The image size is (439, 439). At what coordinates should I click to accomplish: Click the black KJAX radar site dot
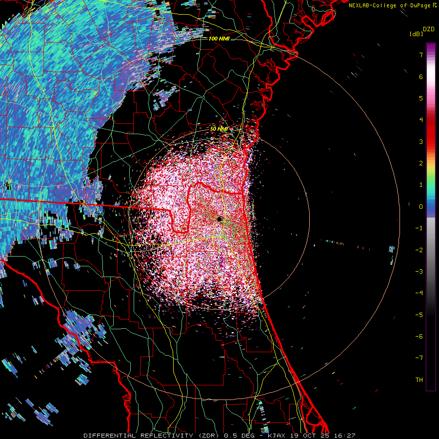219,219
